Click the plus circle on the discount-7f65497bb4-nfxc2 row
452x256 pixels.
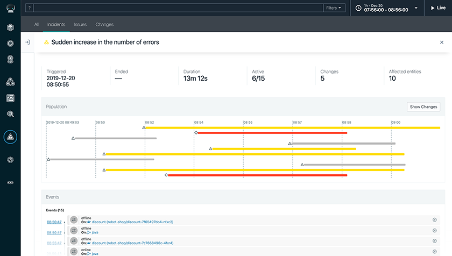tap(435, 220)
